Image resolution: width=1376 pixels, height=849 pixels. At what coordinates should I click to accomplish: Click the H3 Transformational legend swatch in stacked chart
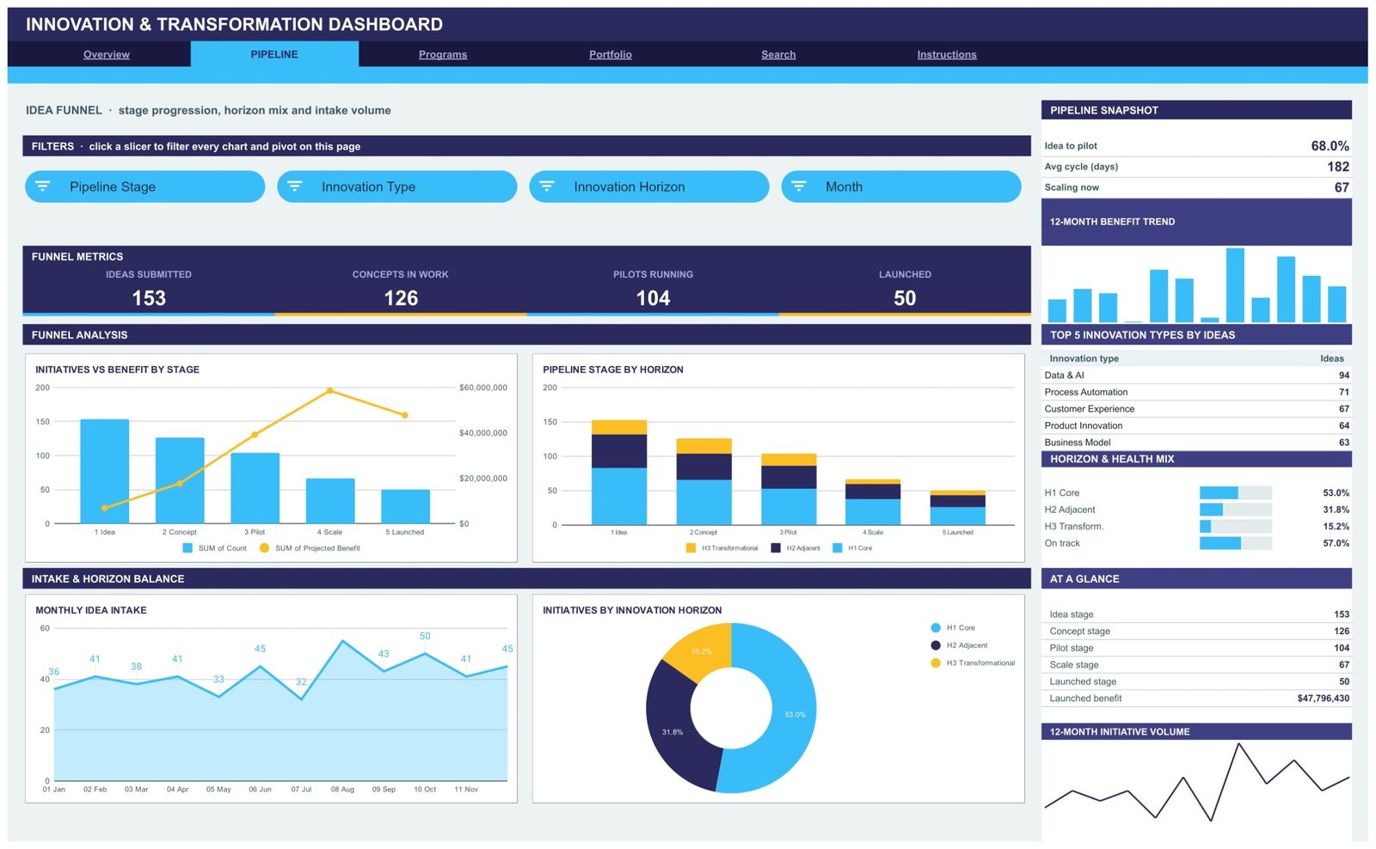691,548
